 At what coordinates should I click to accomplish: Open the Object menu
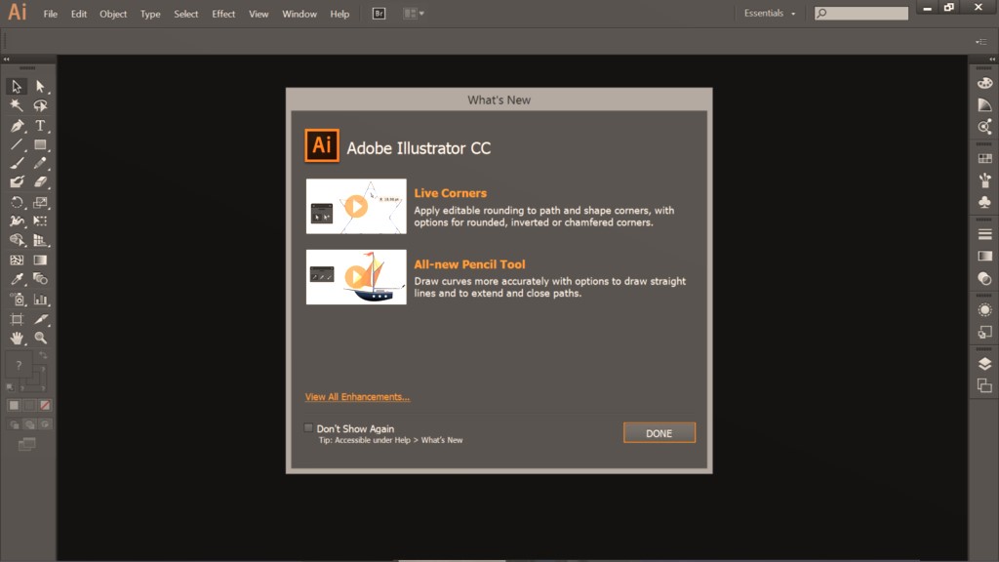point(113,14)
